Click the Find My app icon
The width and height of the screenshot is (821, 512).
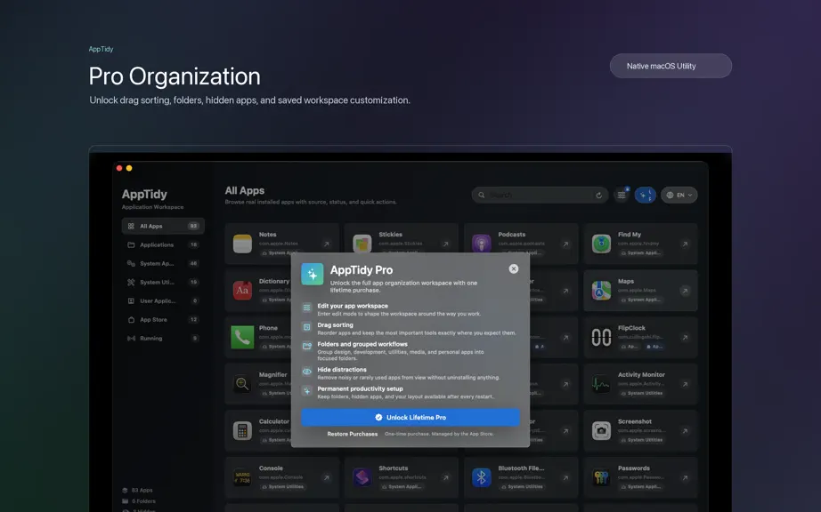tap(601, 244)
